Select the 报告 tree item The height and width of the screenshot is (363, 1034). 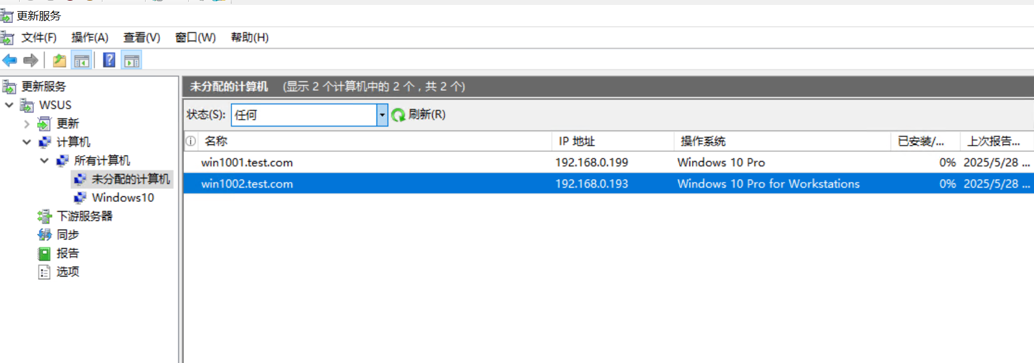[68, 253]
